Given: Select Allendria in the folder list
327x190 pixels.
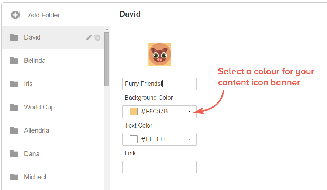Looking at the screenshot, I should (53, 130).
